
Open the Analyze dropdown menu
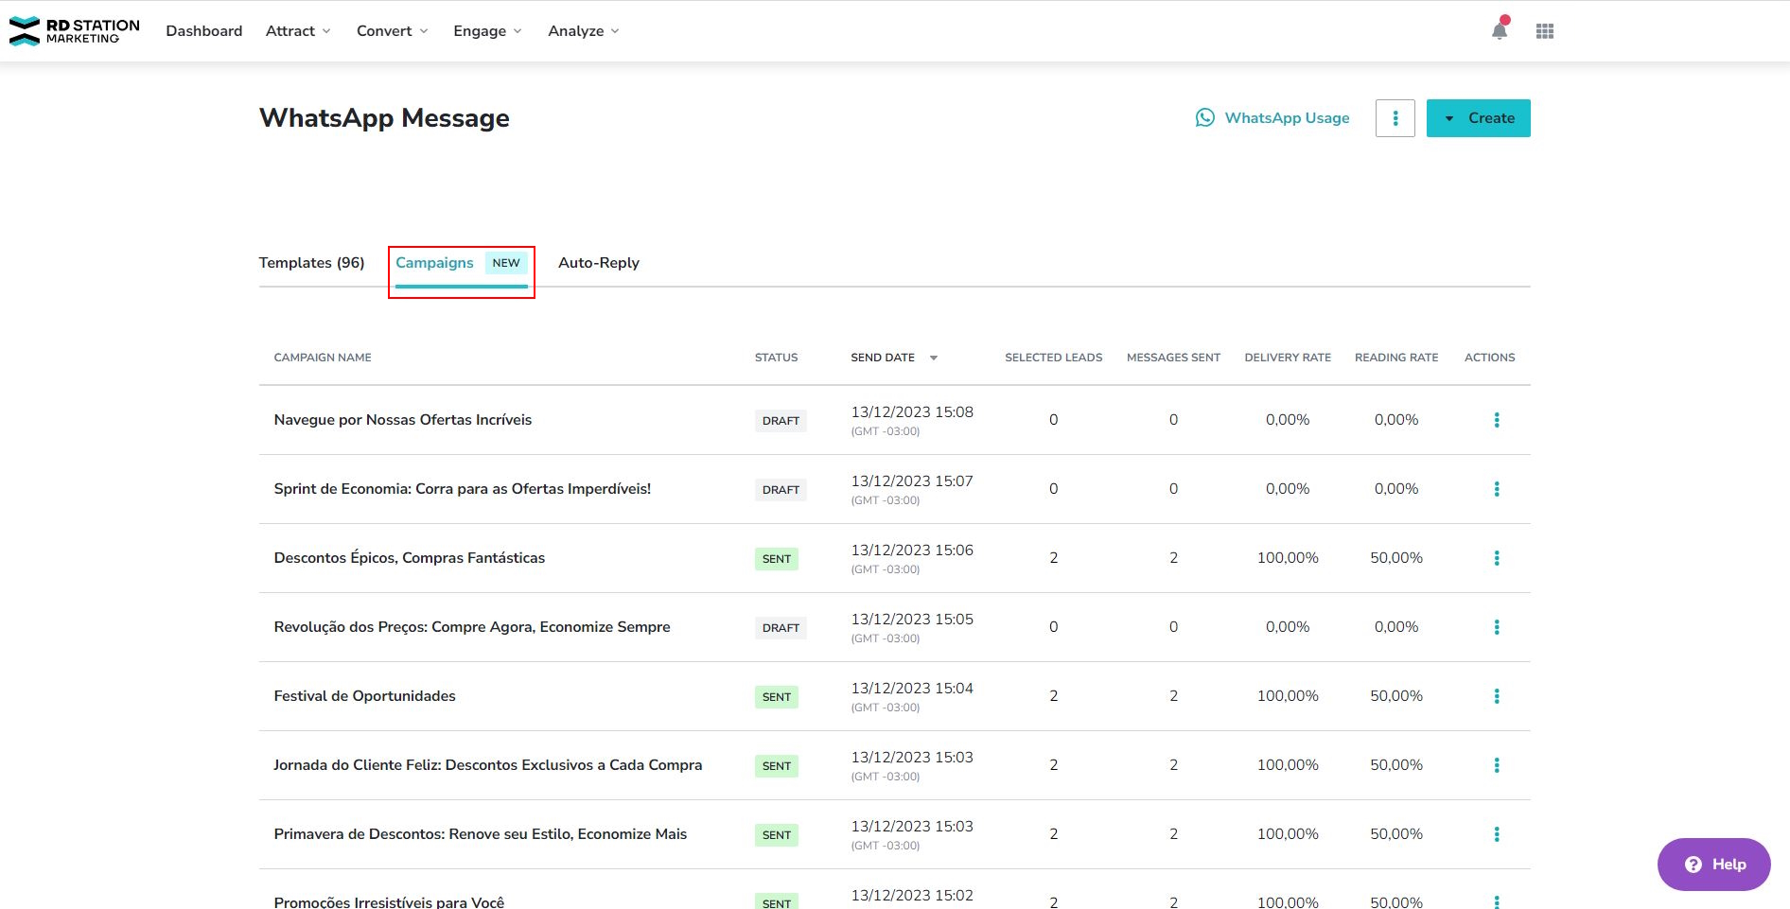click(x=583, y=31)
